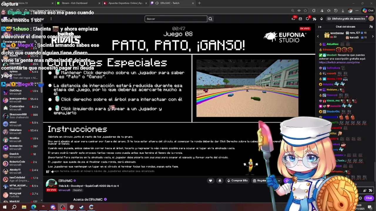
Task: Open the browser extensions puzzle icon
Action: click(314, 11)
